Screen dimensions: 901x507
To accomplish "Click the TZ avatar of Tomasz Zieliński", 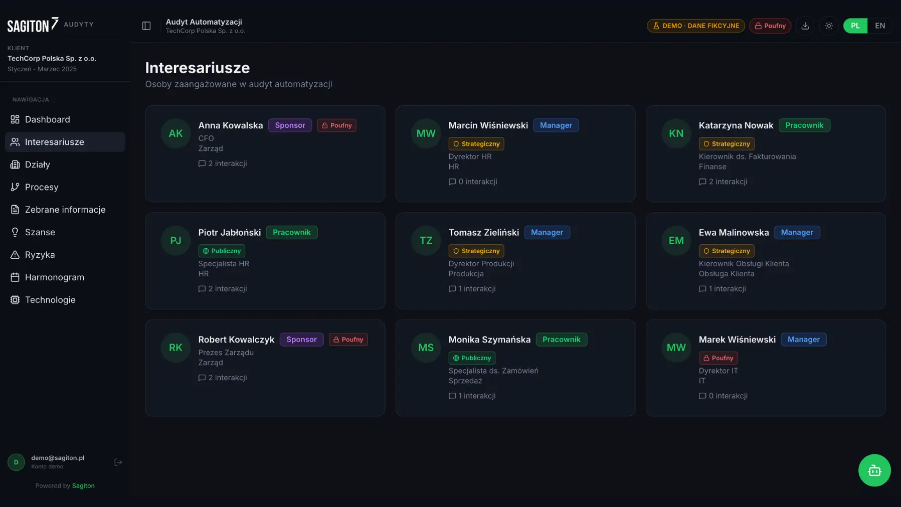I will point(426,241).
